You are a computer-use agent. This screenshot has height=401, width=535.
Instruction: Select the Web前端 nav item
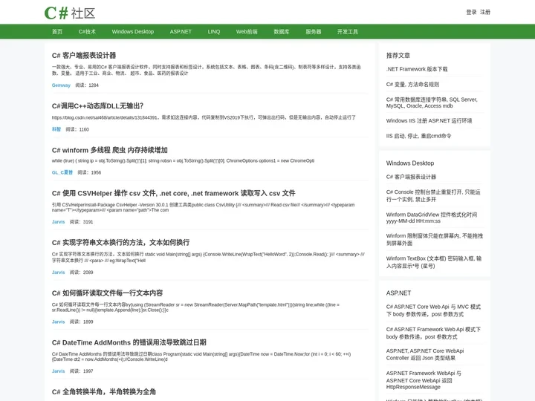coord(247,32)
